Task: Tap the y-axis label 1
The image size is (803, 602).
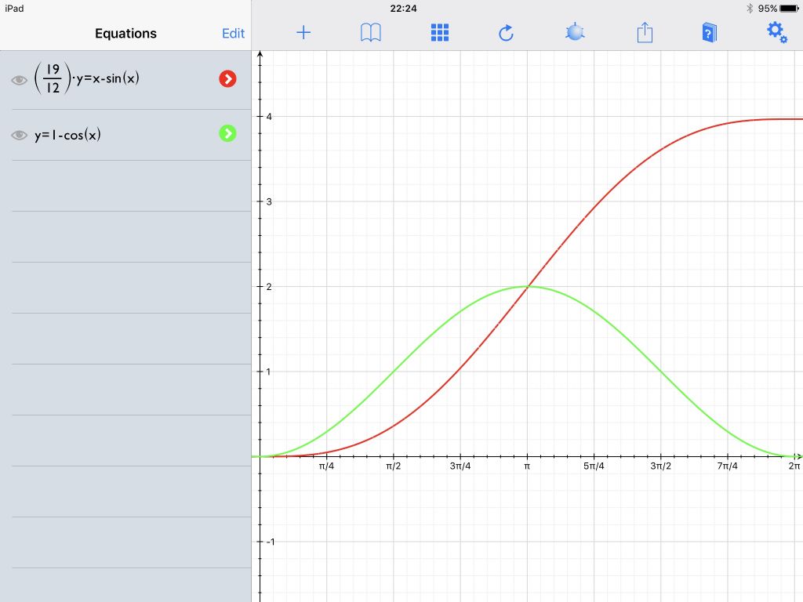Action: tap(269, 372)
